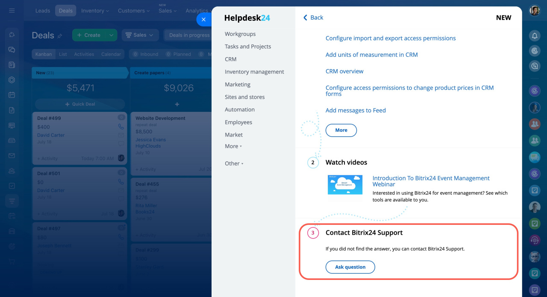The image size is (547, 297).
Task: Open 'Configure import and export access permissions' article
Action: (391, 38)
